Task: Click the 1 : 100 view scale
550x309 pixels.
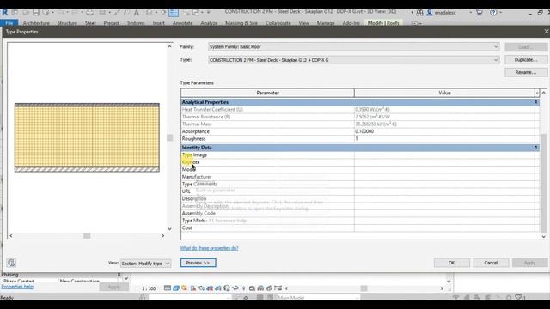Action: [149, 288]
